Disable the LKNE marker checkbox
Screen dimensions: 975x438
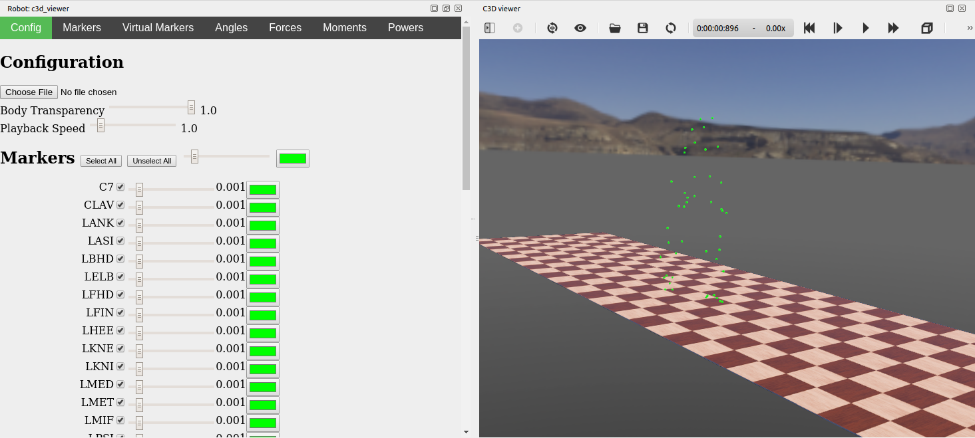point(120,348)
